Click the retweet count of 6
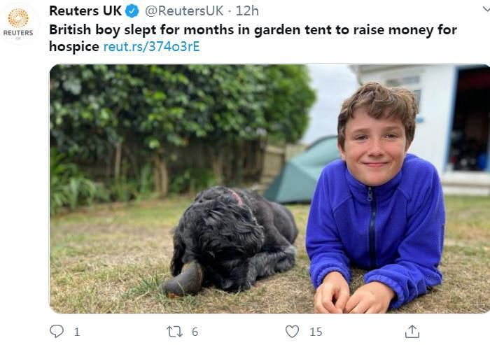Screen dimensions: 490x345 click(x=195, y=332)
